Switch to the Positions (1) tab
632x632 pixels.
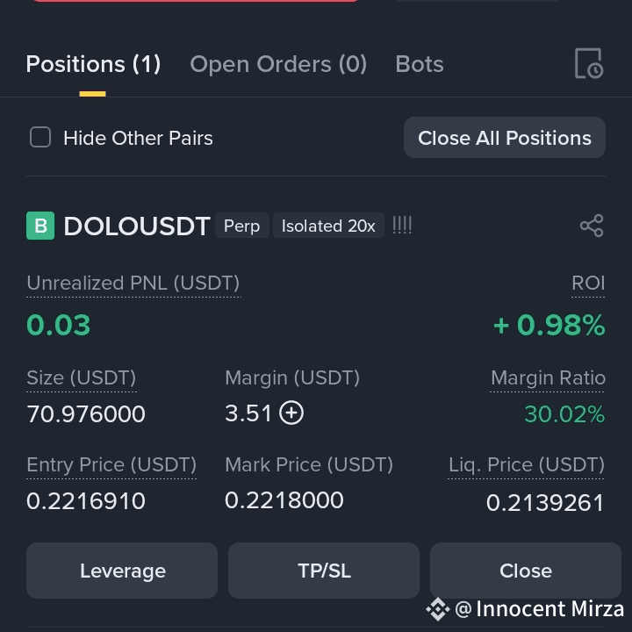pyautogui.click(x=93, y=64)
